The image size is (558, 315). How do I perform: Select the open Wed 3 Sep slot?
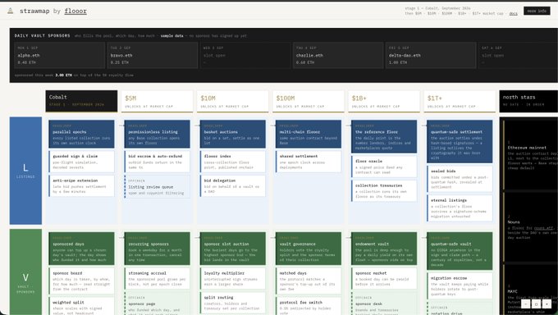(x=245, y=55)
